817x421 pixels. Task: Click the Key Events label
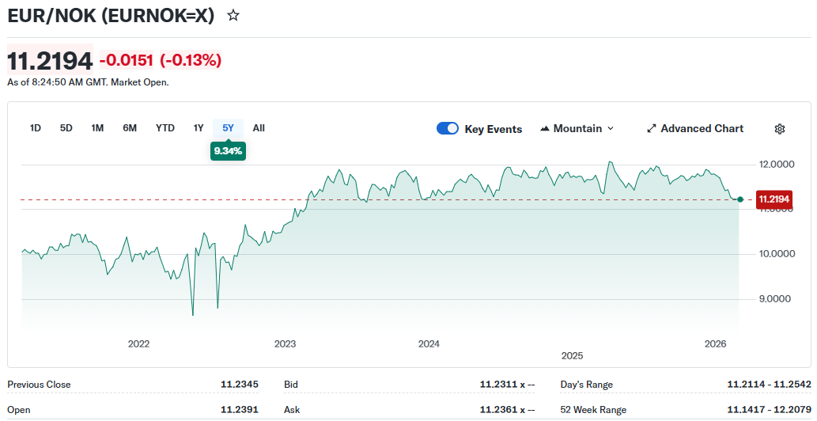click(493, 129)
